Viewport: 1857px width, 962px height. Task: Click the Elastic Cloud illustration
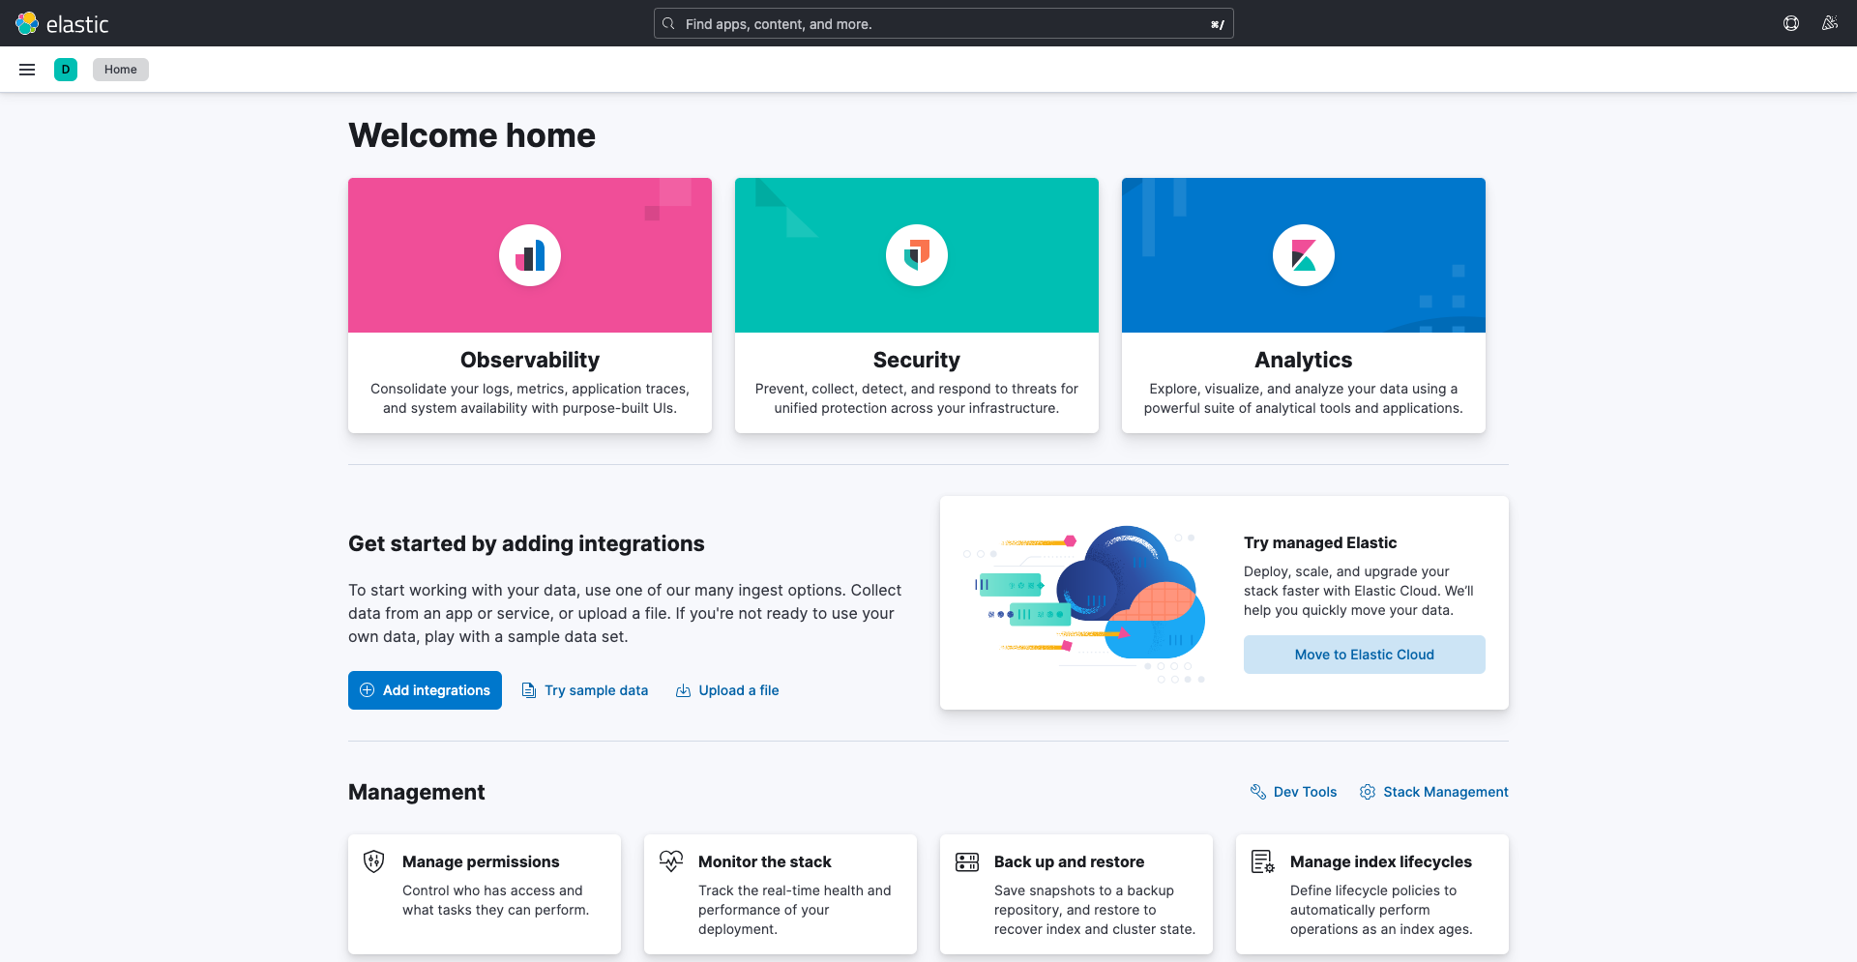click(x=1085, y=604)
